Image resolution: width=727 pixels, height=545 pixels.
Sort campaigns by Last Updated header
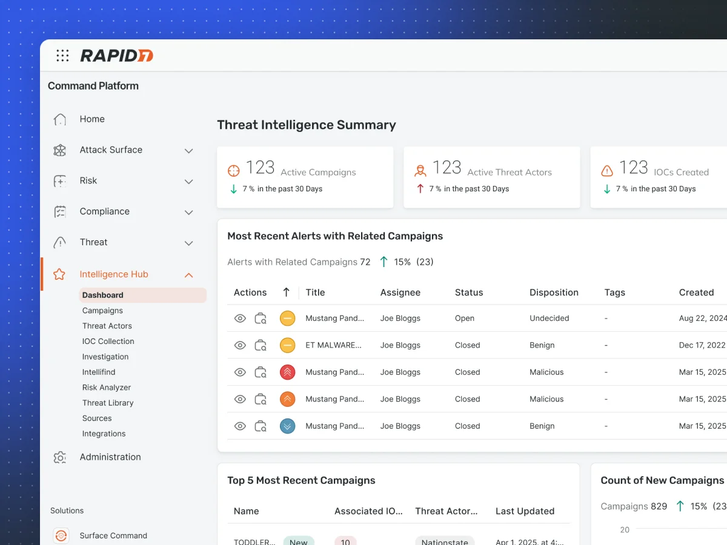525,511
